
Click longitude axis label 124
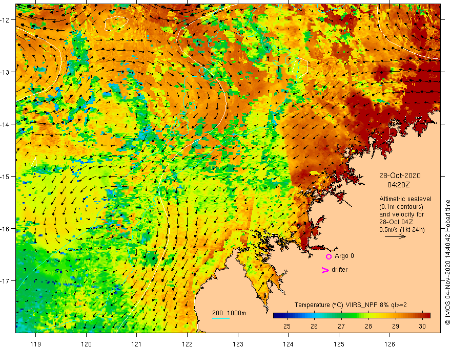[289, 344]
